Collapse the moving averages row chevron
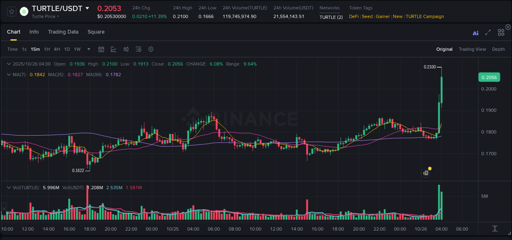This screenshot has height=240, width=512. click(x=9, y=74)
